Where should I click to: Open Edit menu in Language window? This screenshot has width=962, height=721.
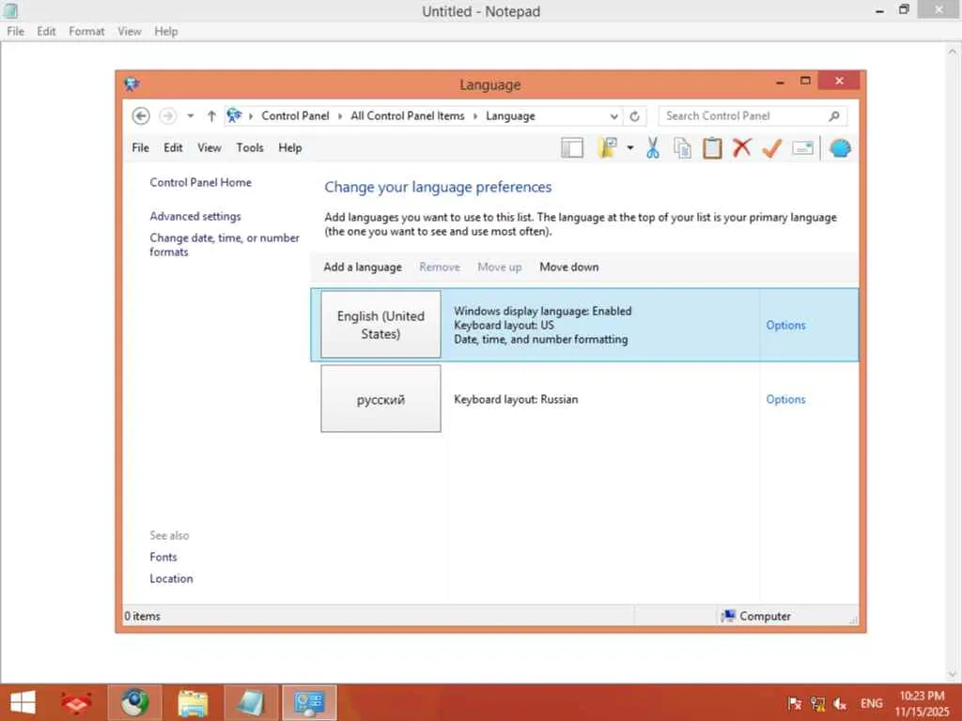tap(173, 147)
